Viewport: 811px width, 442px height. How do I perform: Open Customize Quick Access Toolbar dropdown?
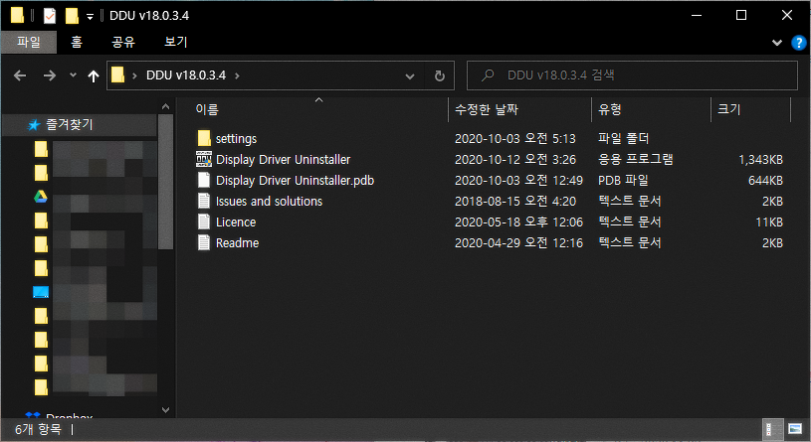click(x=90, y=17)
